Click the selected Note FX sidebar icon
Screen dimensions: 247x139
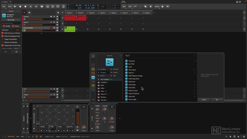point(93,77)
